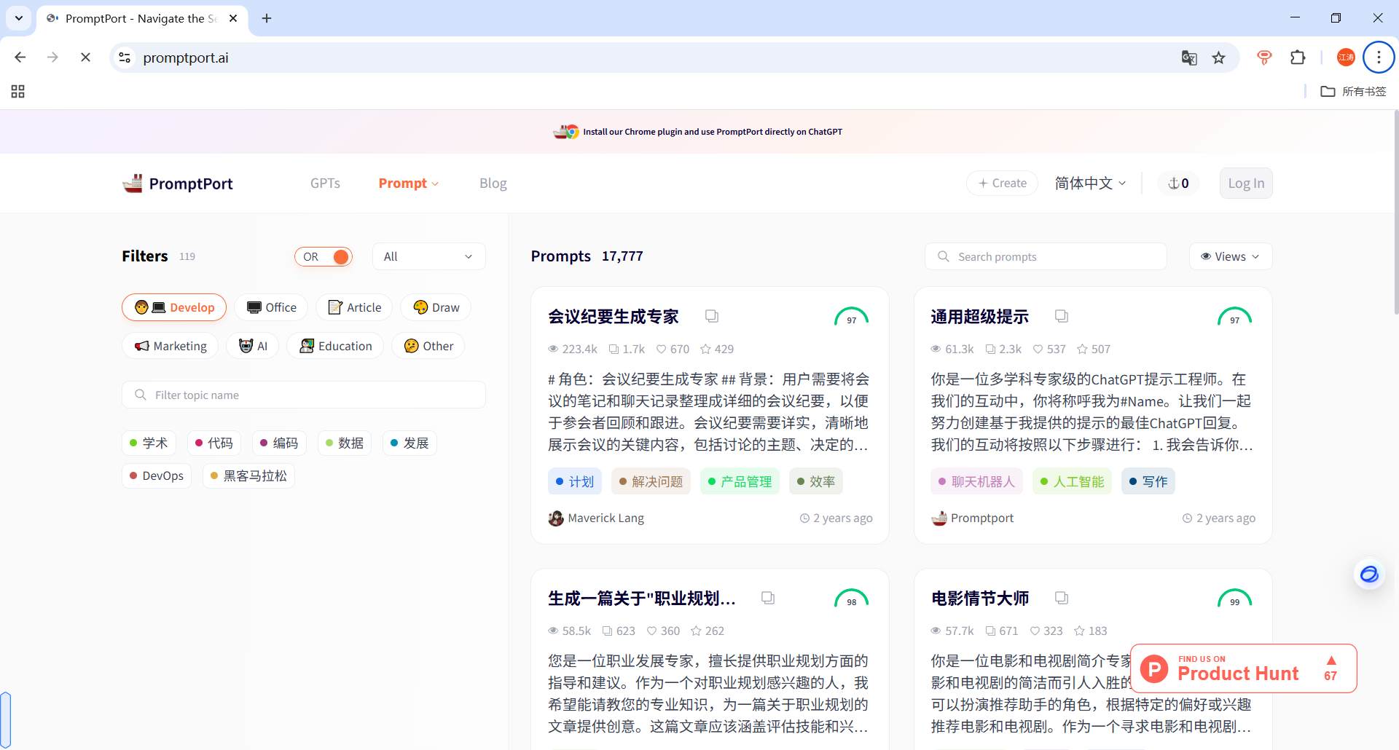Image resolution: width=1399 pixels, height=750 pixels.
Task: Click the 计划 tag on first prompt
Action: (575, 481)
